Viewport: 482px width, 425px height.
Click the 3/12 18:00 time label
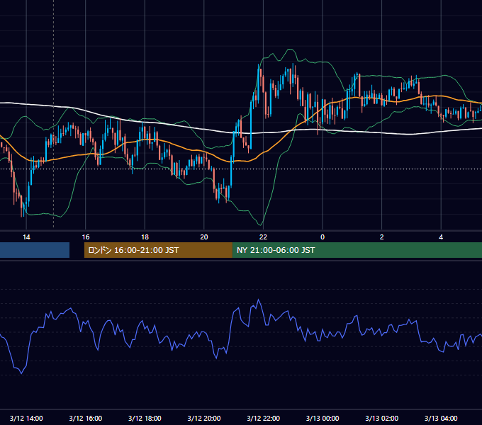(145, 418)
